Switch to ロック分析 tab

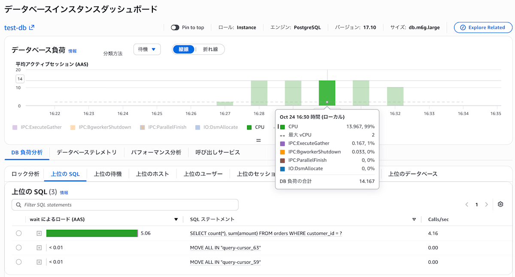[25, 174]
